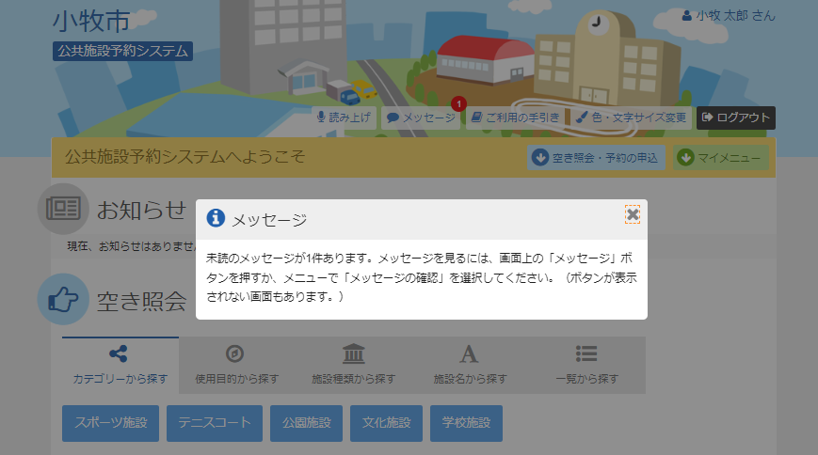Choose the テニスコート category button
The image size is (818, 455).
click(215, 423)
